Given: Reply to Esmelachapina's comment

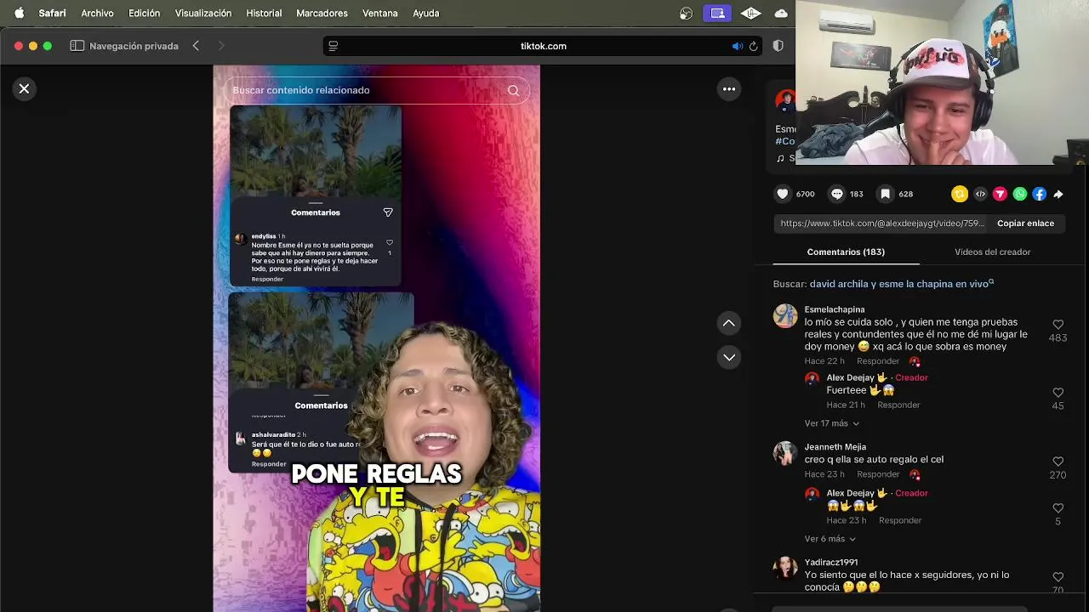Looking at the screenshot, I should (x=878, y=361).
